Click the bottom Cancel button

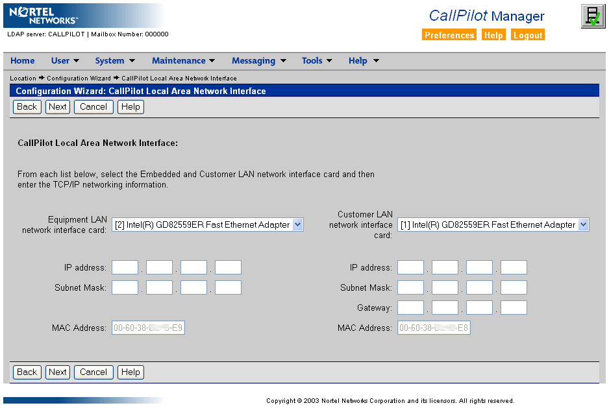click(x=93, y=372)
